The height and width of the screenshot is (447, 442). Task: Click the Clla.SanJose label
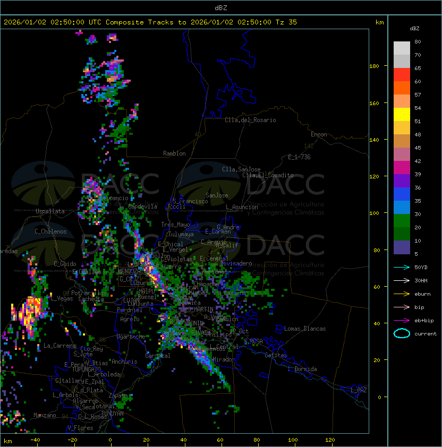241,169
